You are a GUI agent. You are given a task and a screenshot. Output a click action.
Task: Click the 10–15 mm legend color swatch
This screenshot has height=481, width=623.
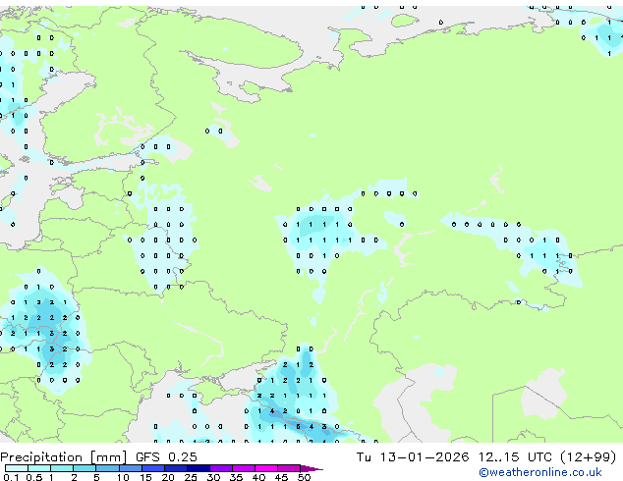tap(130, 468)
